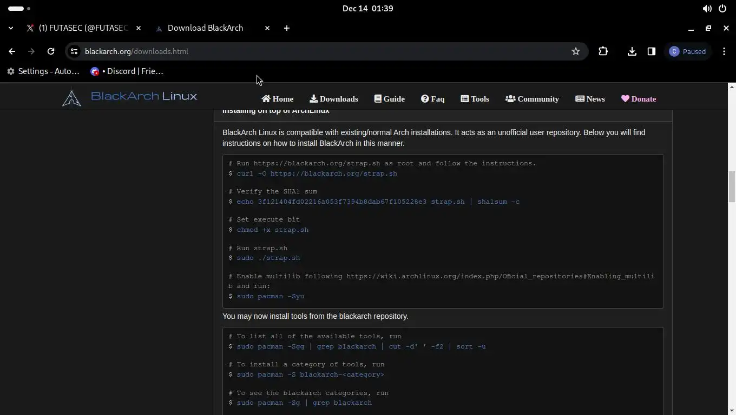This screenshot has height=415, width=736.
Task: Go to the Home nav item
Action: (x=277, y=99)
